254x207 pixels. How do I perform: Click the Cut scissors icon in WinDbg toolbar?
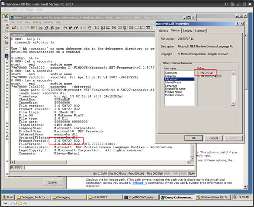(22, 28)
